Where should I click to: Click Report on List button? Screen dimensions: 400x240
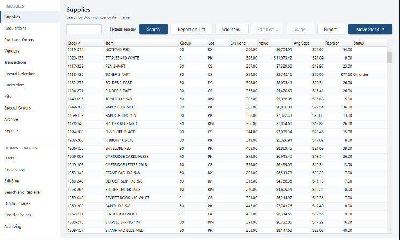191,30
